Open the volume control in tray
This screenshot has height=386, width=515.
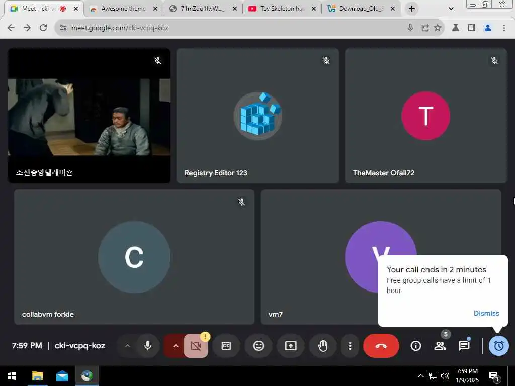click(445, 376)
